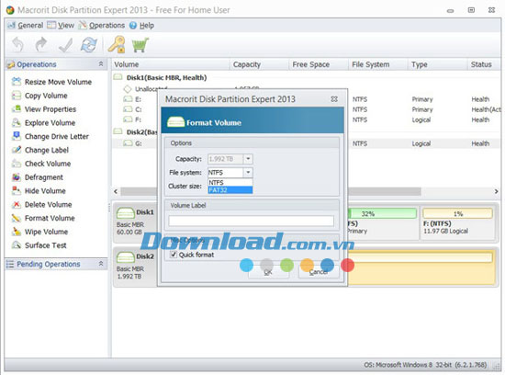Sort by Type column header
This screenshot has height=375, width=505.
[437, 64]
